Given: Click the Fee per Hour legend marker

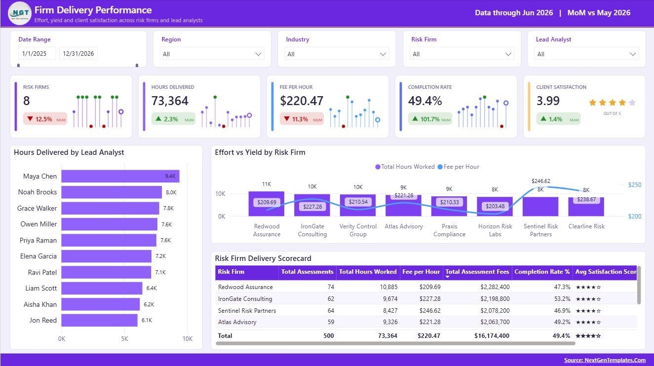Looking at the screenshot, I should pos(440,167).
